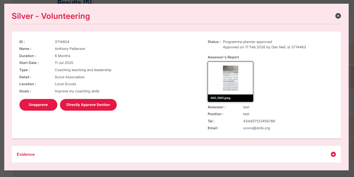The height and width of the screenshot is (177, 354).
Task: Click the approval line mentioning Dan Neil
Action: [x=264, y=47]
